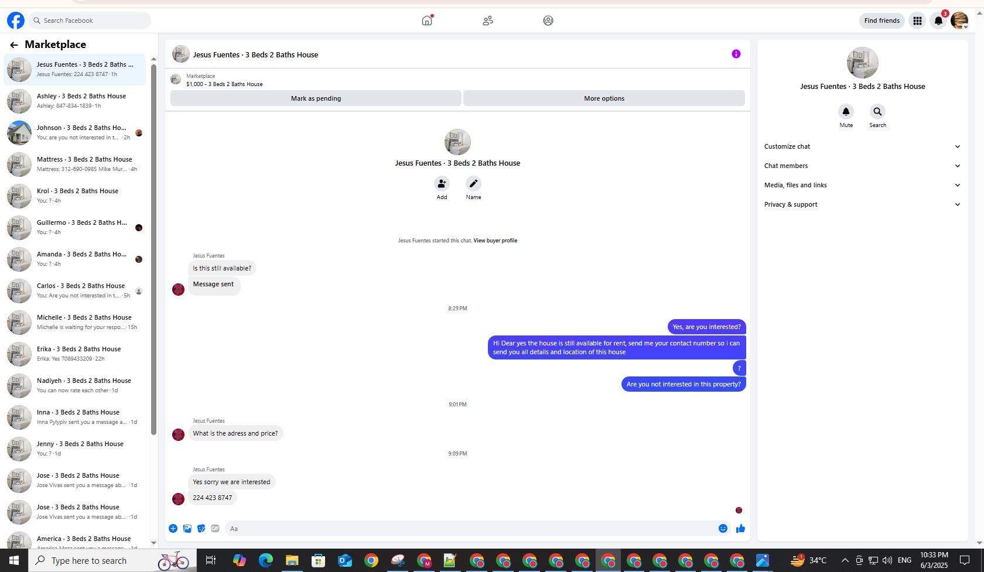Viewport: 984px width, 572px height.
Task: Expand the Privacy & support section
Action: click(x=862, y=204)
